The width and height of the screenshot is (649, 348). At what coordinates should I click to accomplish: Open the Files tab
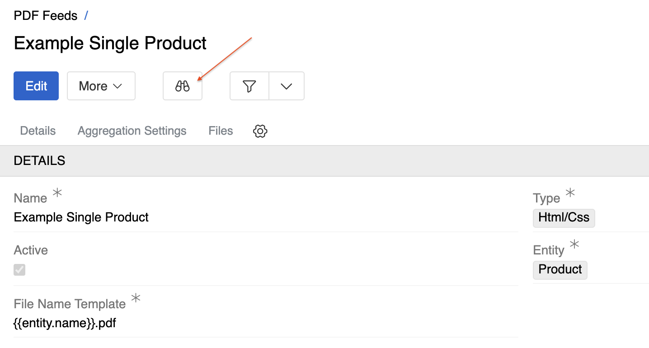(220, 131)
